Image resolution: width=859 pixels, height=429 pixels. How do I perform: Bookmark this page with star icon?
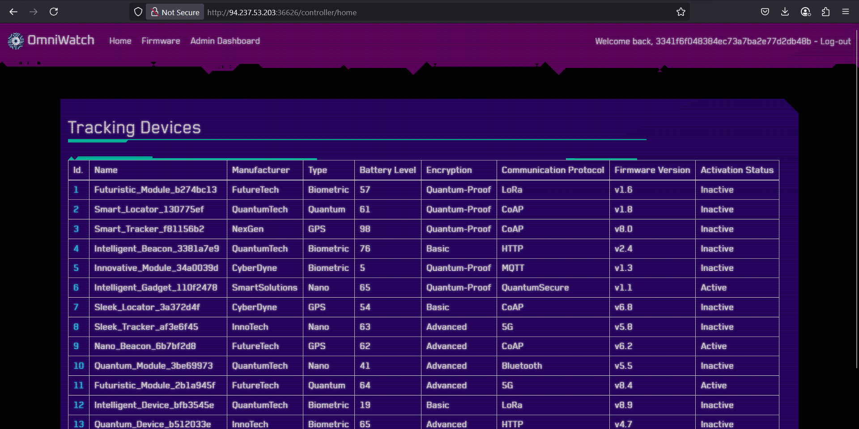(680, 12)
